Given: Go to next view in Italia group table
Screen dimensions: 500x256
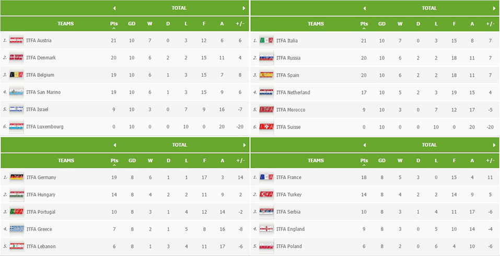Looking at the screenshot, I should pos(494,8).
